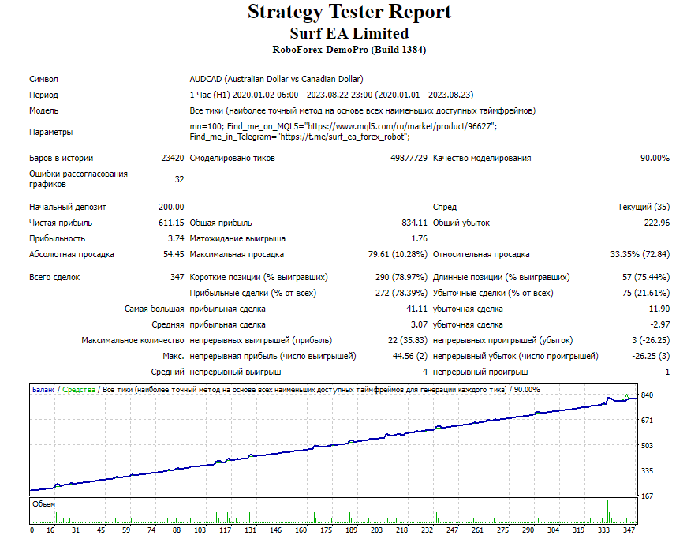Click green equity peak at balance curve end

(626, 396)
